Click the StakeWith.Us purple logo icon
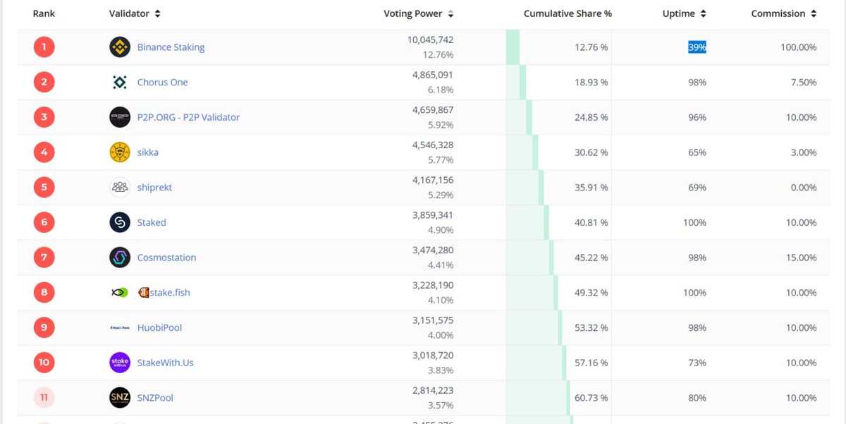Viewport: 846px width, 424px height. tap(120, 363)
